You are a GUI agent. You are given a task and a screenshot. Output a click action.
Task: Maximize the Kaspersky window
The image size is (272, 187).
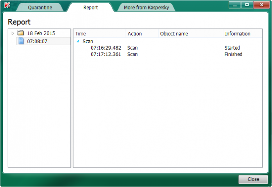[x=247, y=5]
